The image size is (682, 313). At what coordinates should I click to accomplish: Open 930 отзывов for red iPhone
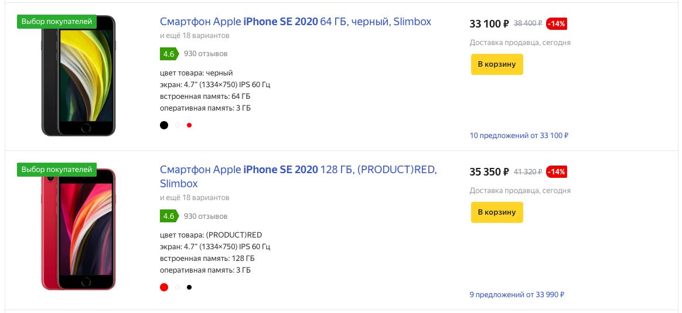[x=205, y=216]
